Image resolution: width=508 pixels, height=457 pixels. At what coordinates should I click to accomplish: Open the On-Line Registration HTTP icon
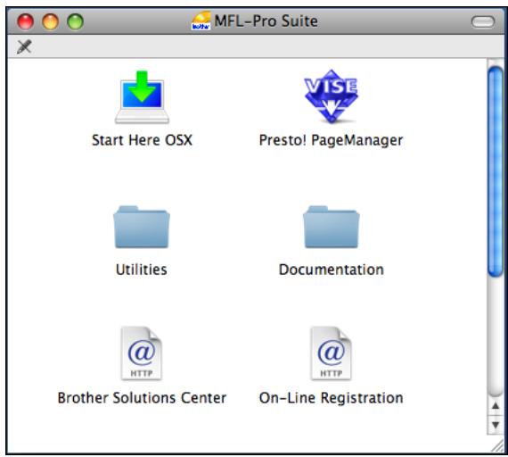(332, 353)
